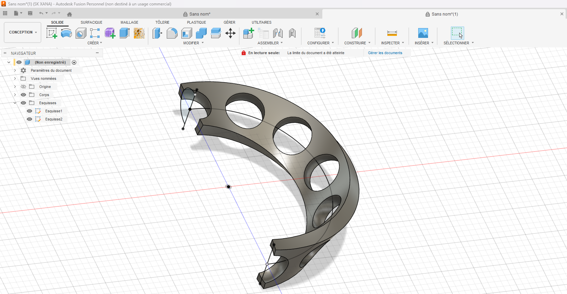Screen dimensions: 567x294
Task: Toggle visibility of the Corps folder
Action: tap(23, 95)
